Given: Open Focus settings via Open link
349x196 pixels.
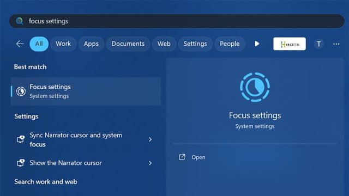Looking at the screenshot, I should pos(198,157).
